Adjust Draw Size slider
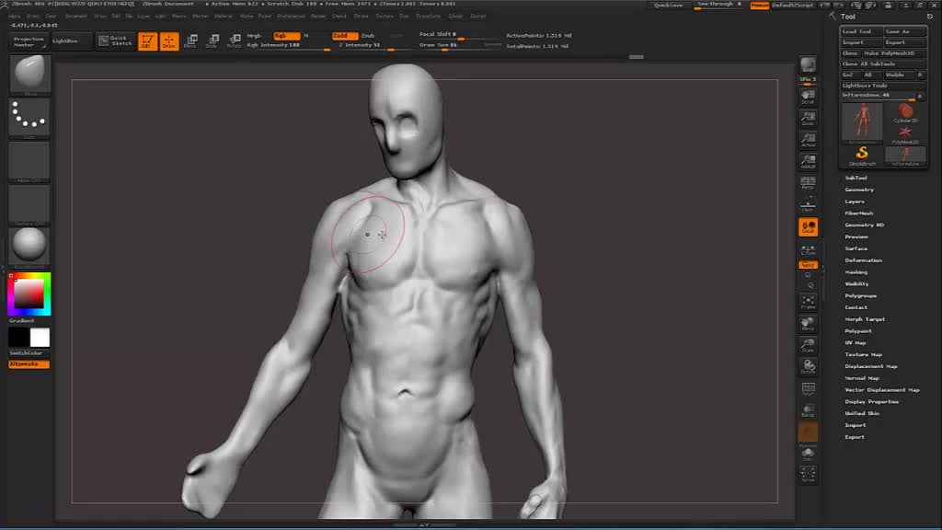The image size is (942, 530). pyautogui.click(x=460, y=45)
